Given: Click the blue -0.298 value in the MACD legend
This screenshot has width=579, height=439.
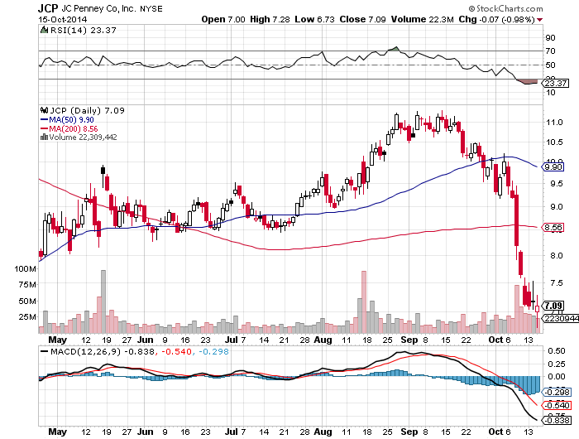Looking at the screenshot, I should (213, 351).
